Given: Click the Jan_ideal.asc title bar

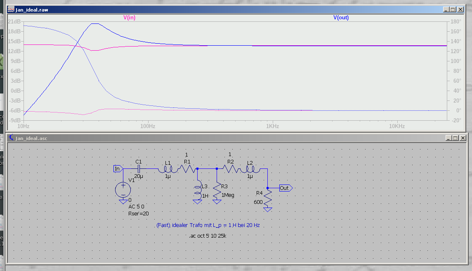Looking at the screenshot, I should tap(237, 138).
